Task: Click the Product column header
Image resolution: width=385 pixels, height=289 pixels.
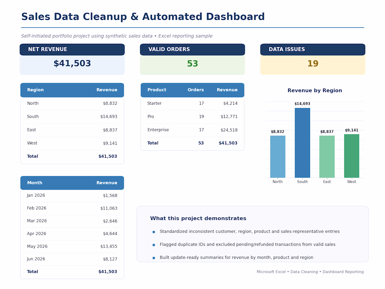Action: (157, 90)
